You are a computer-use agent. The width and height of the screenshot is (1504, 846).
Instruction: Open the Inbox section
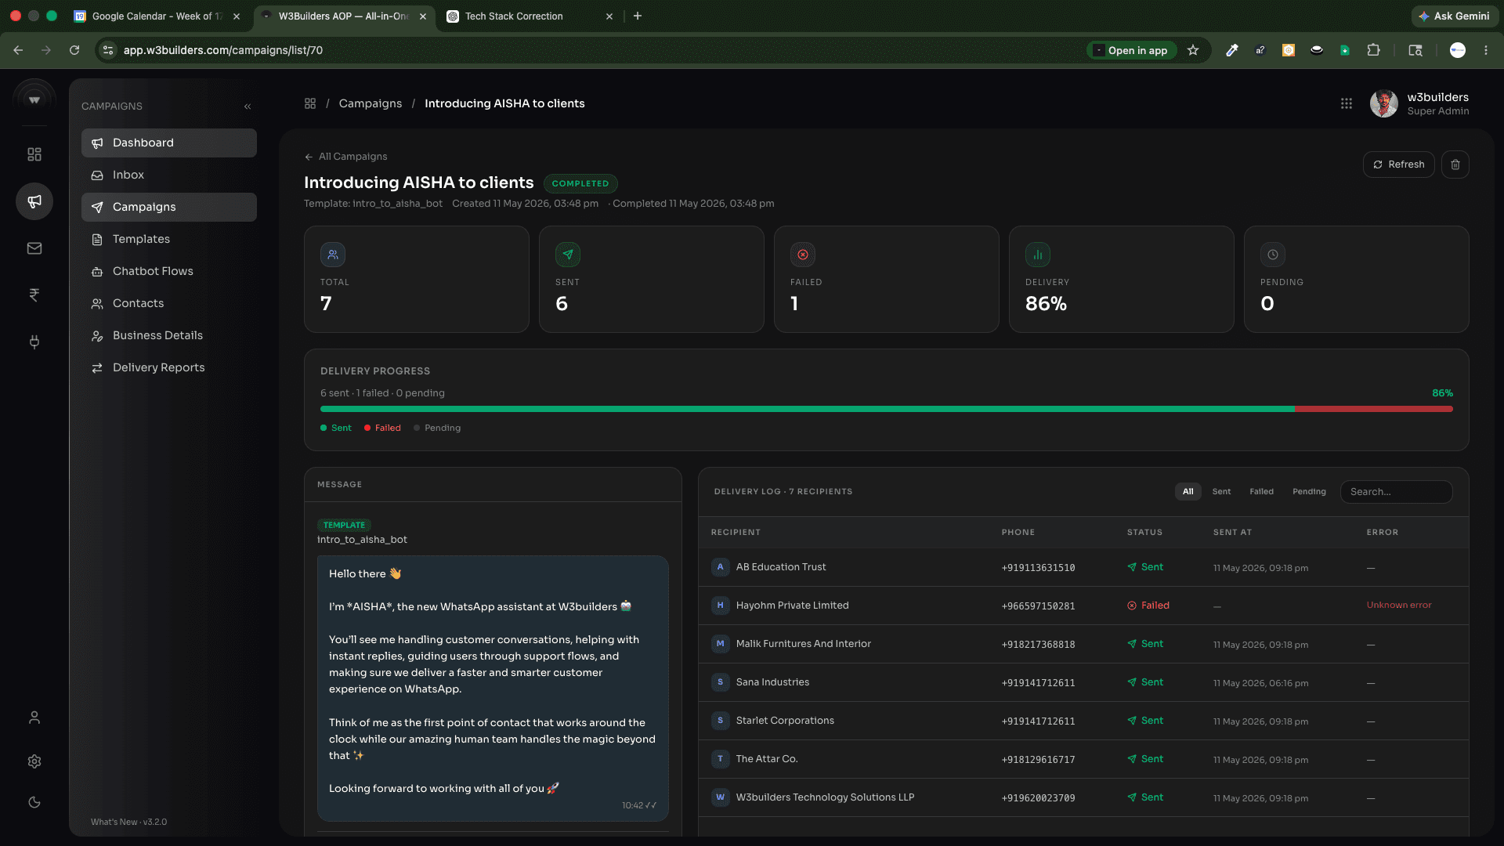point(169,175)
